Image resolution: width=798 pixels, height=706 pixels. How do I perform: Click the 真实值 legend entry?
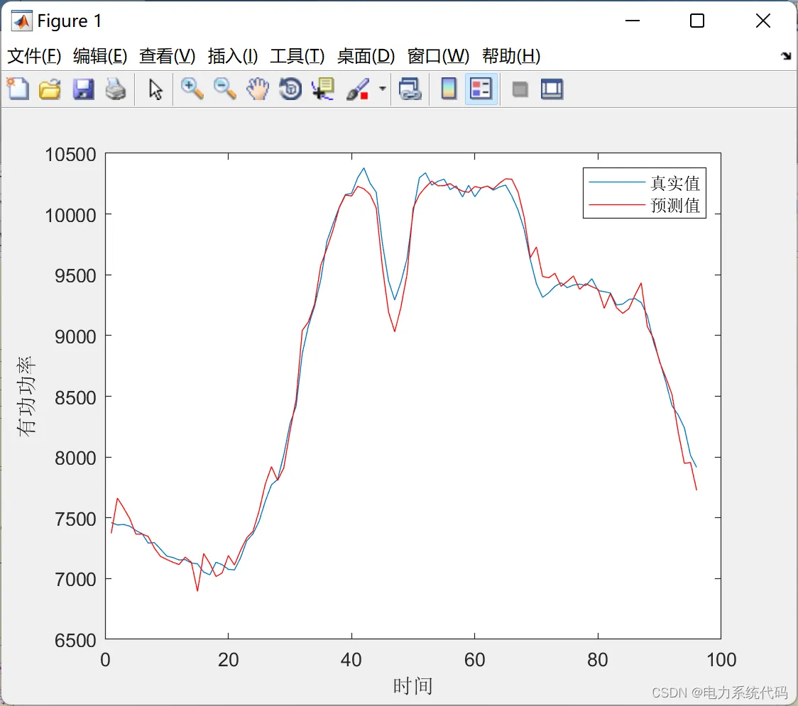click(675, 182)
